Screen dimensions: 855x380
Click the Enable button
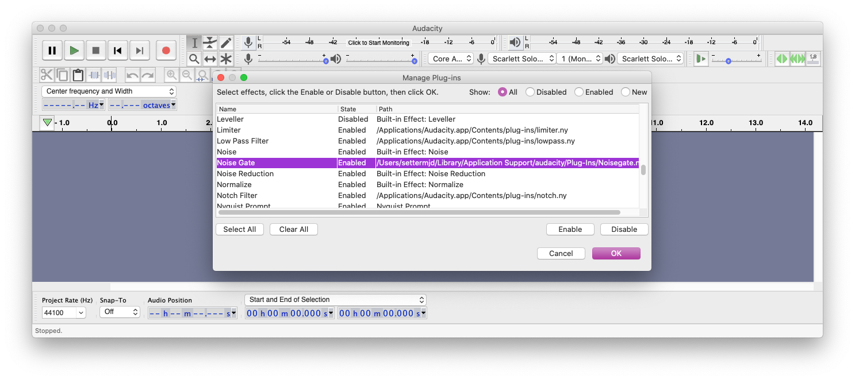coord(570,229)
